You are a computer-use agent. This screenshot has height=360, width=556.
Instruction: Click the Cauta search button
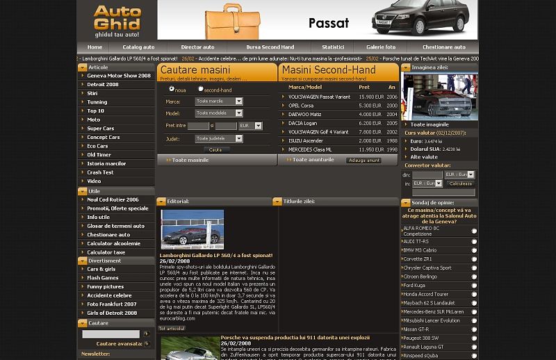(x=215, y=149)
